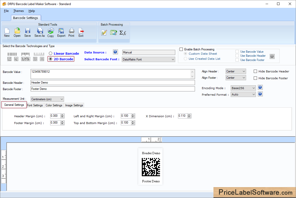Click the Barcode Value scrollbar up arrow
The width and height of the screenshot is (296, 198).
192,72
